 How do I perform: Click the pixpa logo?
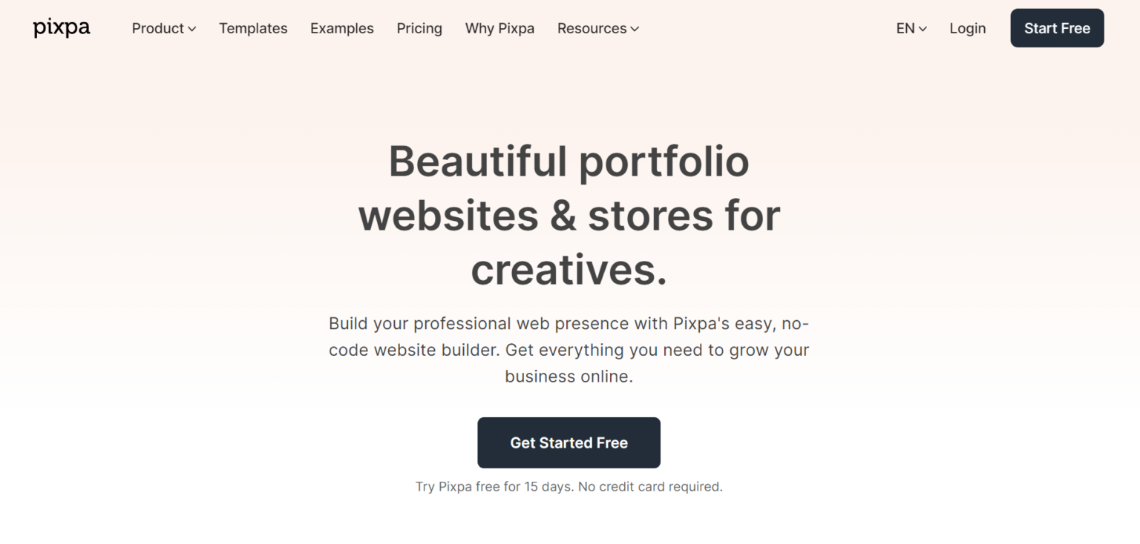[62, 28]
